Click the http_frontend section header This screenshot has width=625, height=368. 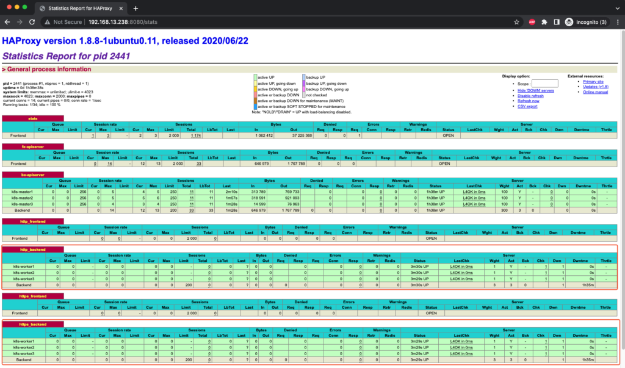pos(33,222)
